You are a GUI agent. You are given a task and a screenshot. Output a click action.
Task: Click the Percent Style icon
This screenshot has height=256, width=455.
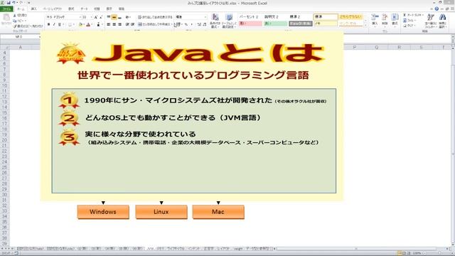click(186, 25)
